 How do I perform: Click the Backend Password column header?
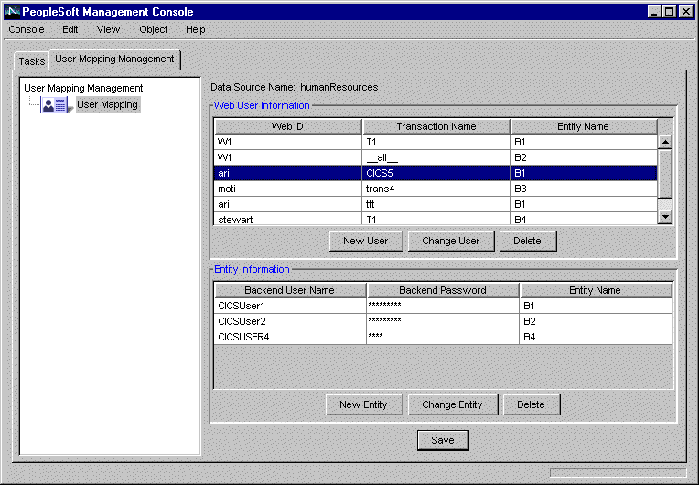pyautogui.click(x=443, y=290)
